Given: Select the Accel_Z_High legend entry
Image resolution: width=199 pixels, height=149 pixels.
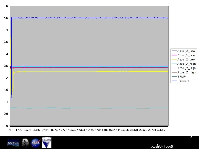Looking at the screenshot, I should point(184,72).
